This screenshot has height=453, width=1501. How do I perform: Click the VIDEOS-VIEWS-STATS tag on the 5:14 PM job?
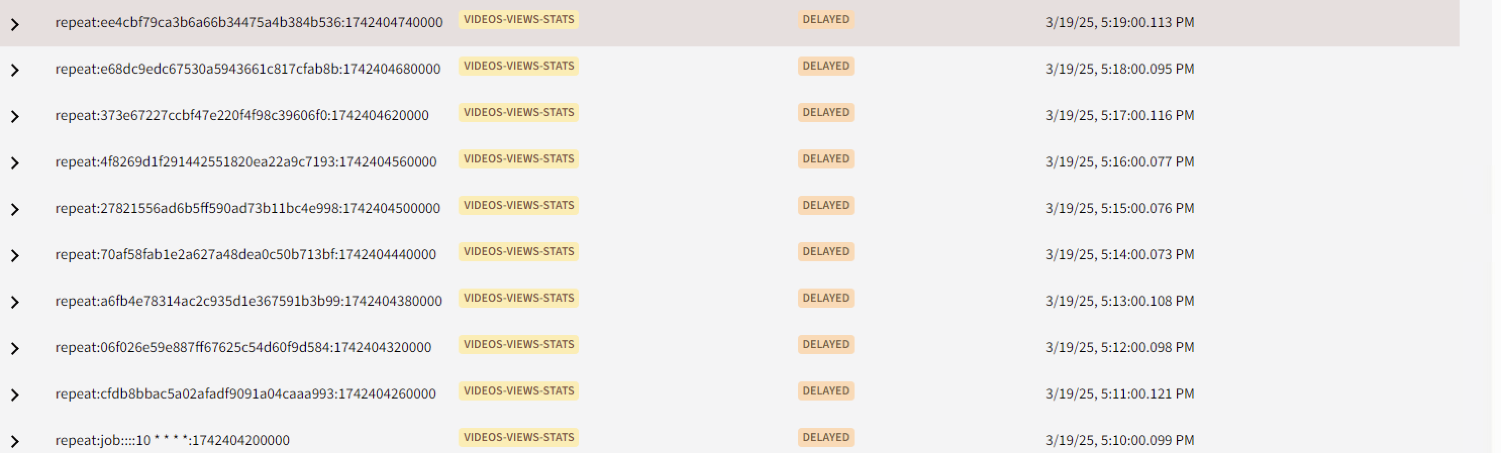519,252
